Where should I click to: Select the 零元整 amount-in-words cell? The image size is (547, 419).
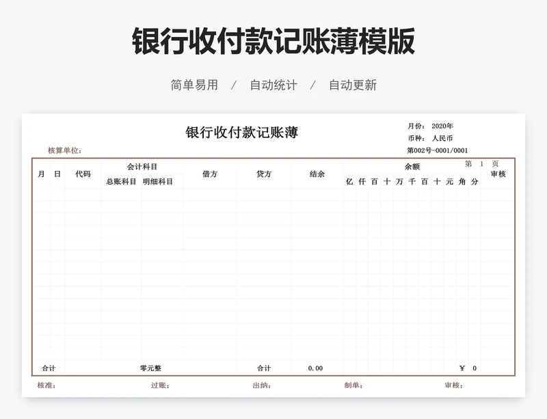tap(150, 368)
